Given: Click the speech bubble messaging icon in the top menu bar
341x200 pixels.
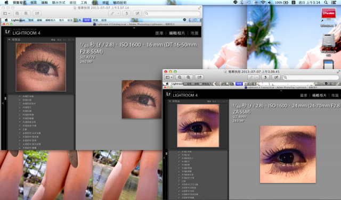Looking at the screenshot, I should (x=235, y=2).
